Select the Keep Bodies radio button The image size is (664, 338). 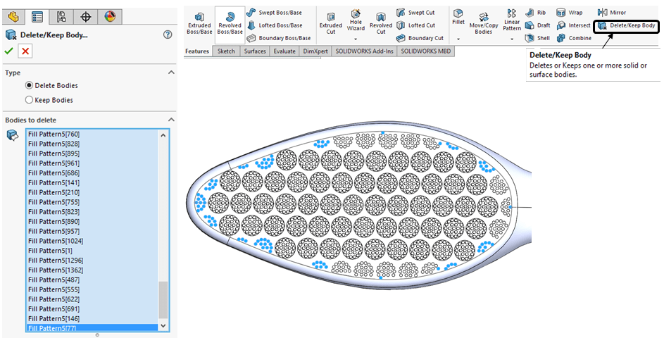29,100
